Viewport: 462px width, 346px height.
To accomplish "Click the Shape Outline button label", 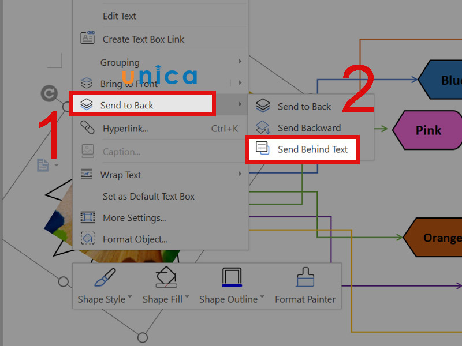I will pos(228,299).
